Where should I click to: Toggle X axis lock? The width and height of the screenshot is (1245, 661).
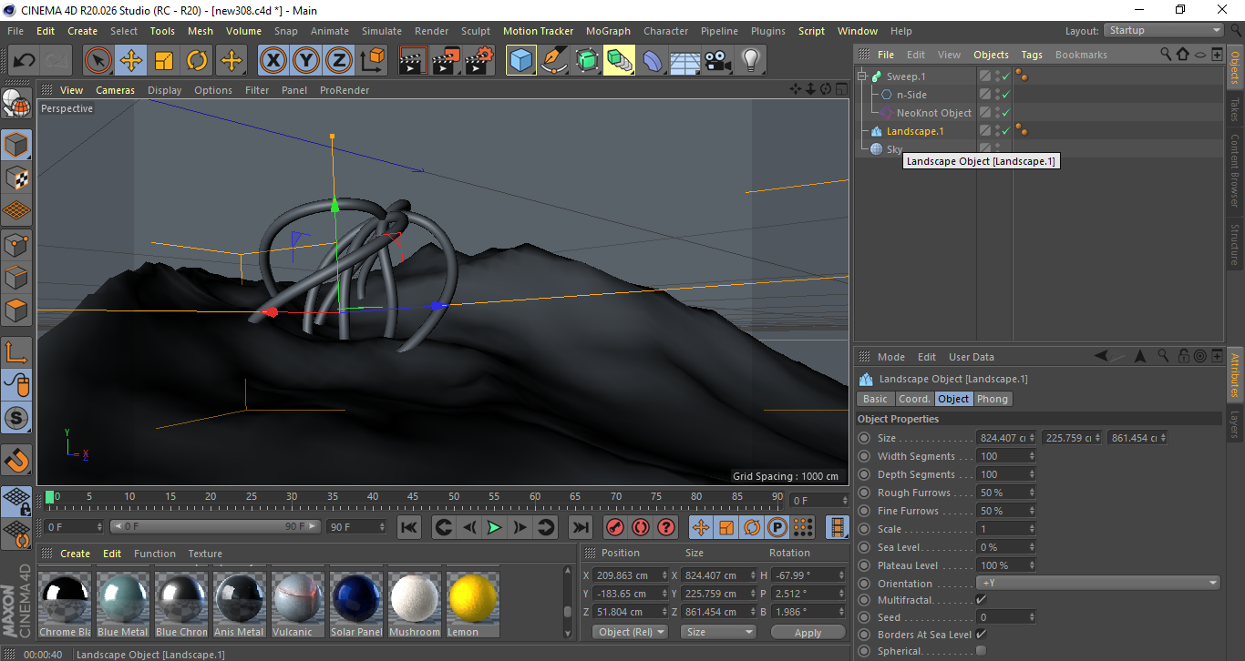(x=273, y=61)
